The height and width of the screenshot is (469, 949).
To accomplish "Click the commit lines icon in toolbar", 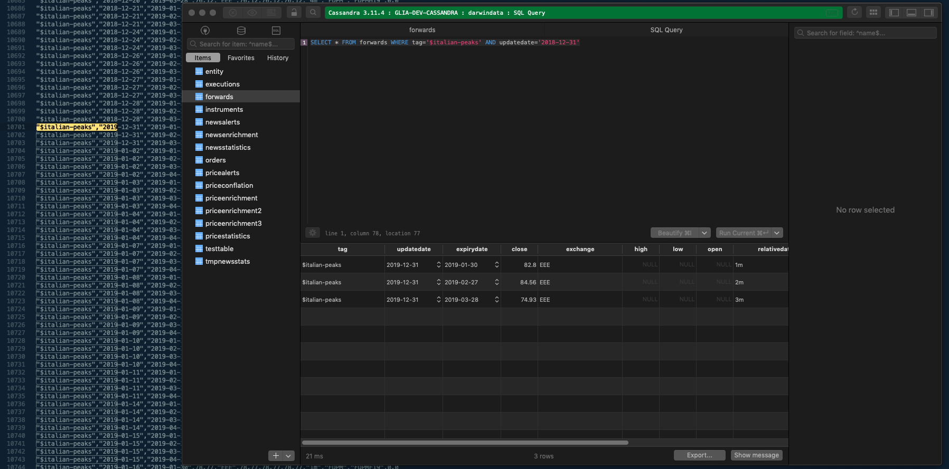I will pos(271,13).
